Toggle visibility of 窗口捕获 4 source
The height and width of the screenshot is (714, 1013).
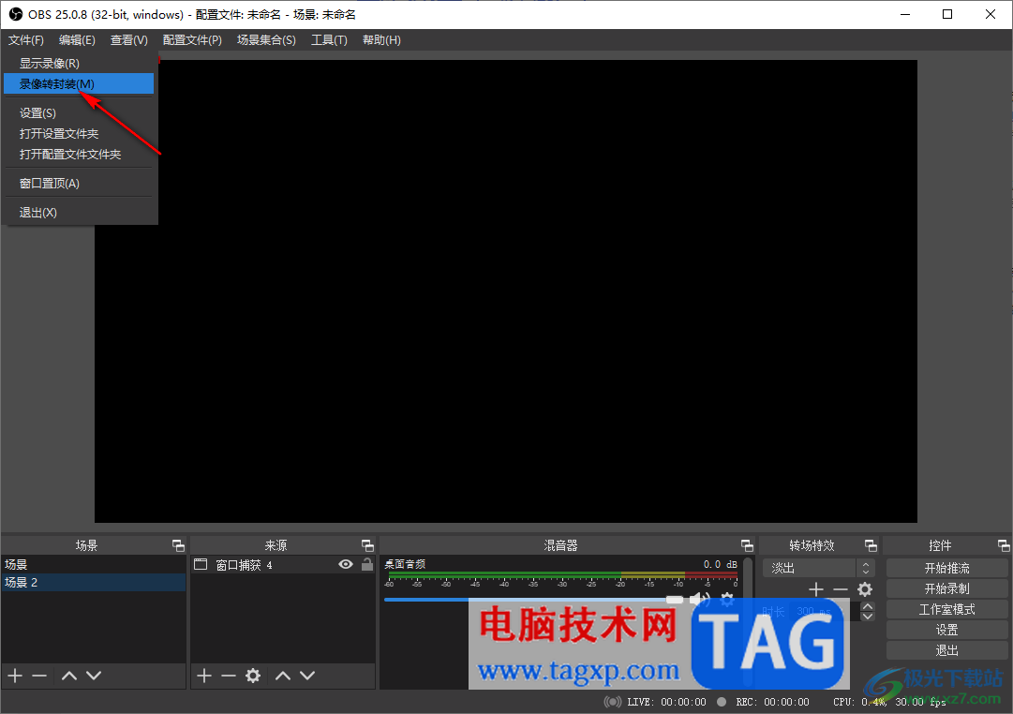point(346,565)
